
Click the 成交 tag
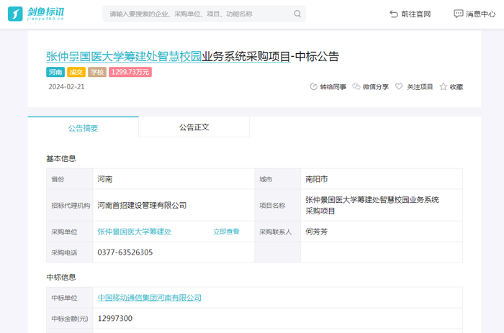pos(76,72)
